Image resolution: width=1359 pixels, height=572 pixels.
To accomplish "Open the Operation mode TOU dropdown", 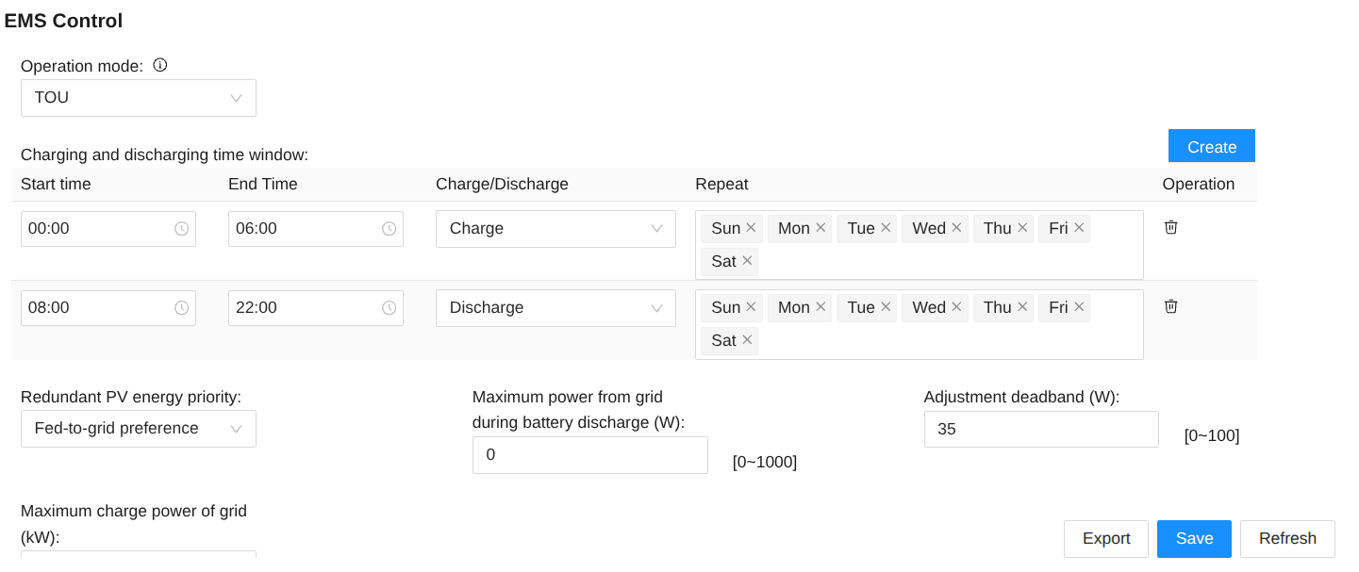I will coord(139,98).
